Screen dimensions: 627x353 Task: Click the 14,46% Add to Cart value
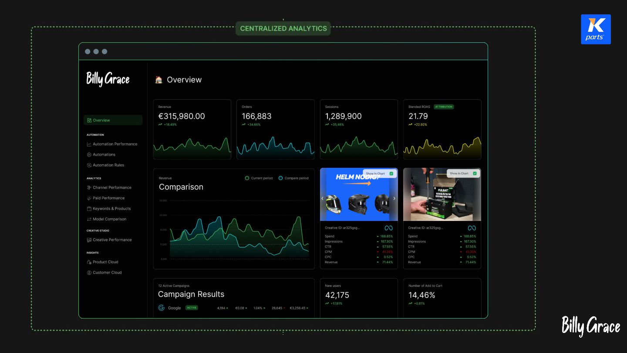tap(422, 295)
